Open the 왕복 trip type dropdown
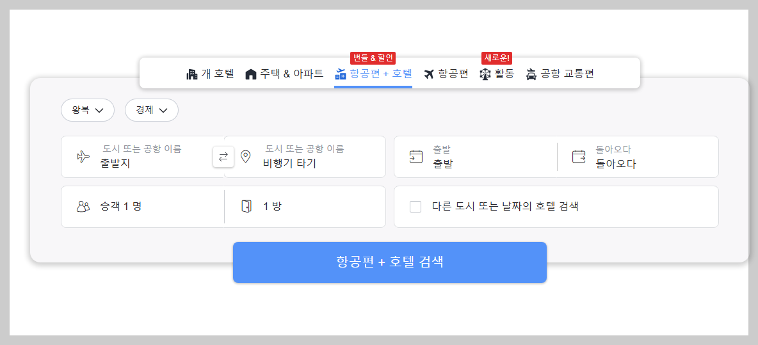 [x=88, y=110]
